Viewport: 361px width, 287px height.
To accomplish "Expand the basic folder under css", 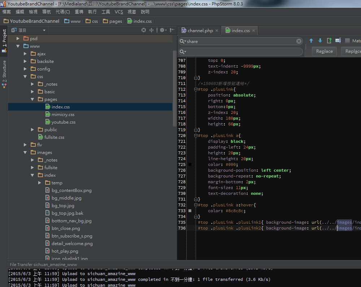I will tap(32, 92).
